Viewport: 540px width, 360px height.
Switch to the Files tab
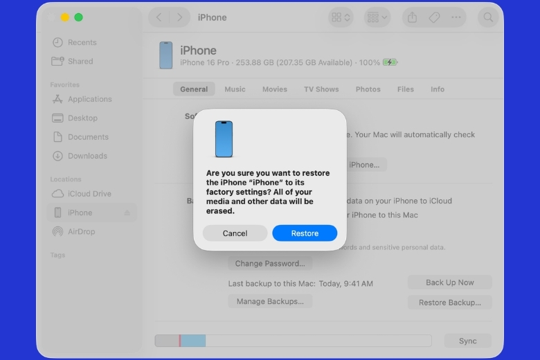(405, 89)
